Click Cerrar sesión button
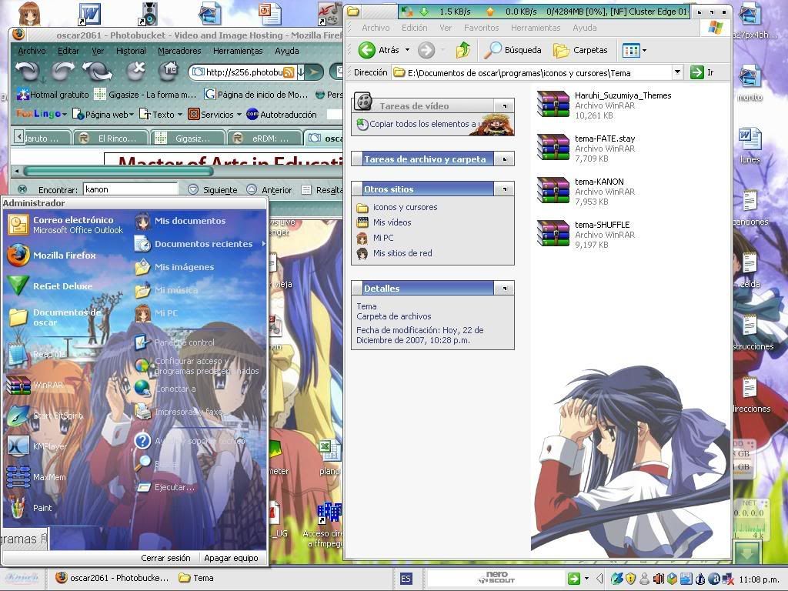The image size is (788, 591). coord(165,558)
